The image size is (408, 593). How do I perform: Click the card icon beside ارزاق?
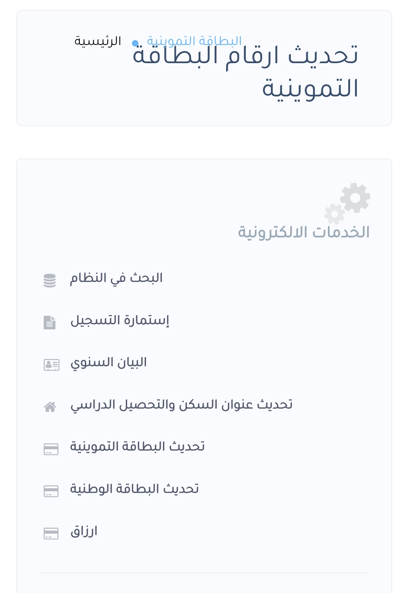point(51,533)
